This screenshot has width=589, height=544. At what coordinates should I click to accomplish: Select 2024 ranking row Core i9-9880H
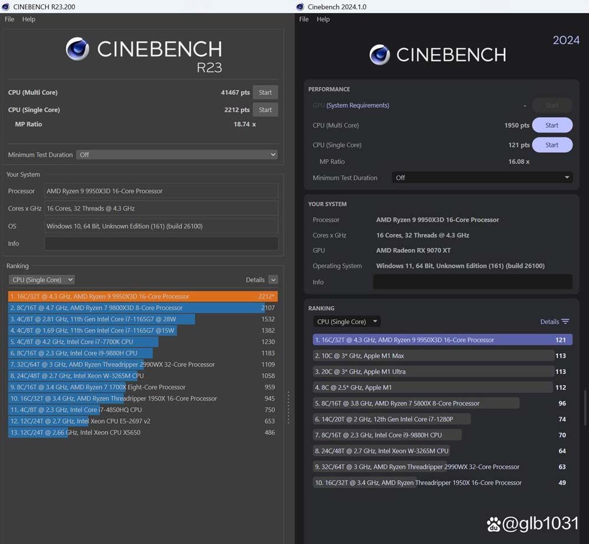click(x=442, y=435)
